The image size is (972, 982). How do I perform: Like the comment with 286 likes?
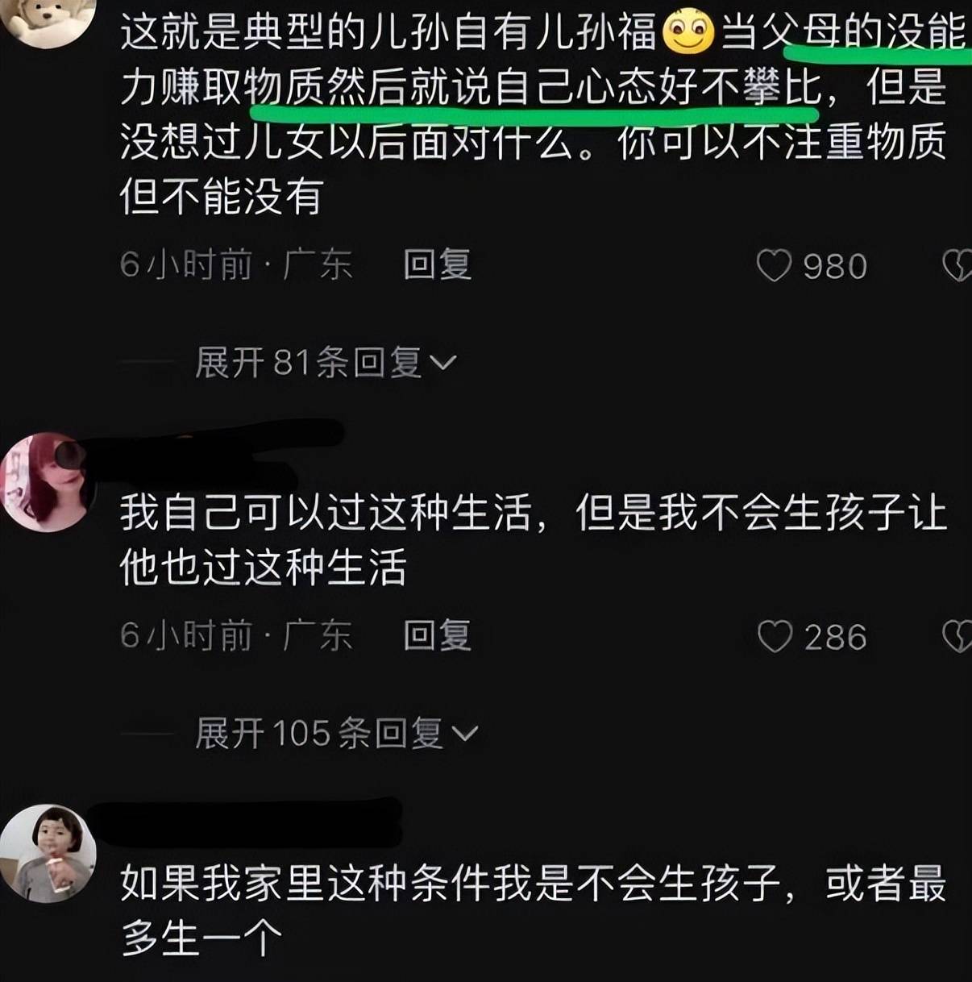coord(775,637)
